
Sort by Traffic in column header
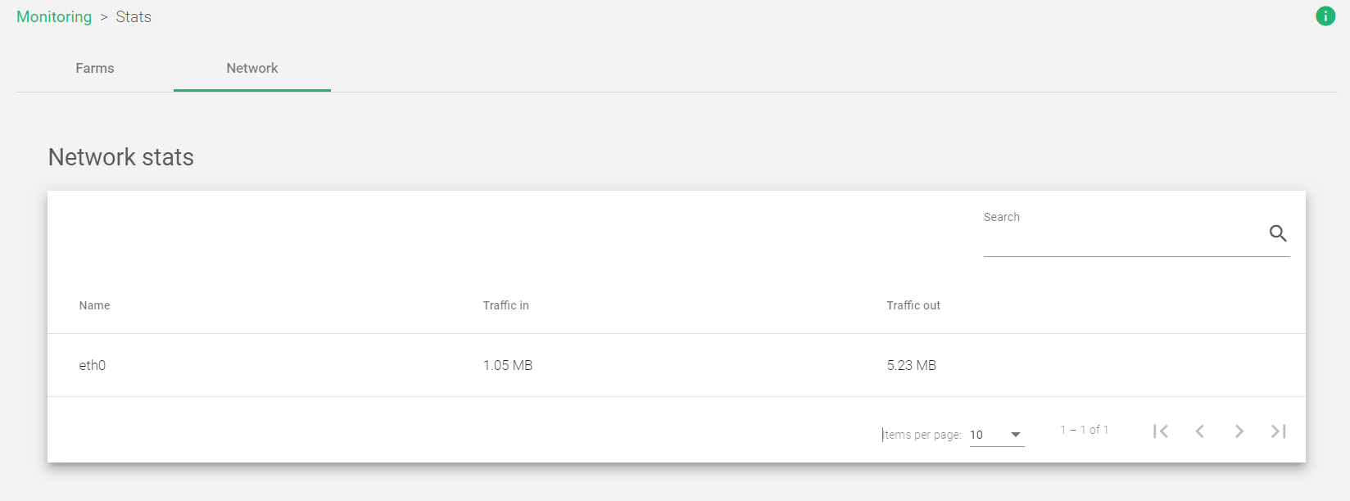pyautogui.click(x=505, y=305)
